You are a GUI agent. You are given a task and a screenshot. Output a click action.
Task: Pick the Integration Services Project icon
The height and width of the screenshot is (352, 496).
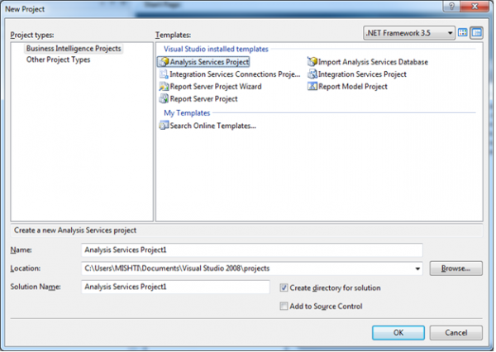(312, 74)
